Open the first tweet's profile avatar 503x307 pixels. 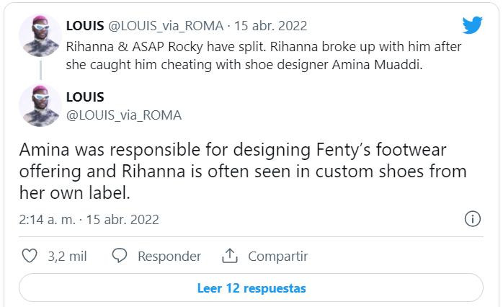click(x=40, y=35)
